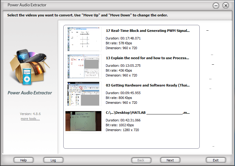Click the 'C:\...\Desktop\MATLAB' file path title
235x166 pixels.
tap(148, 113)
